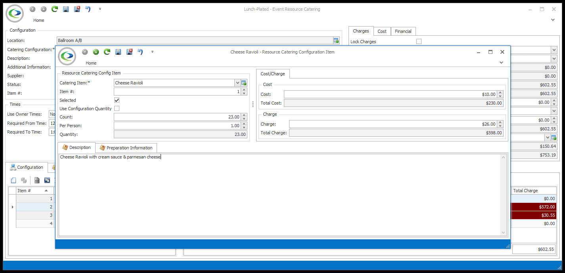Click the undo arrow in Cheese Ravioli window

[140, 52]
